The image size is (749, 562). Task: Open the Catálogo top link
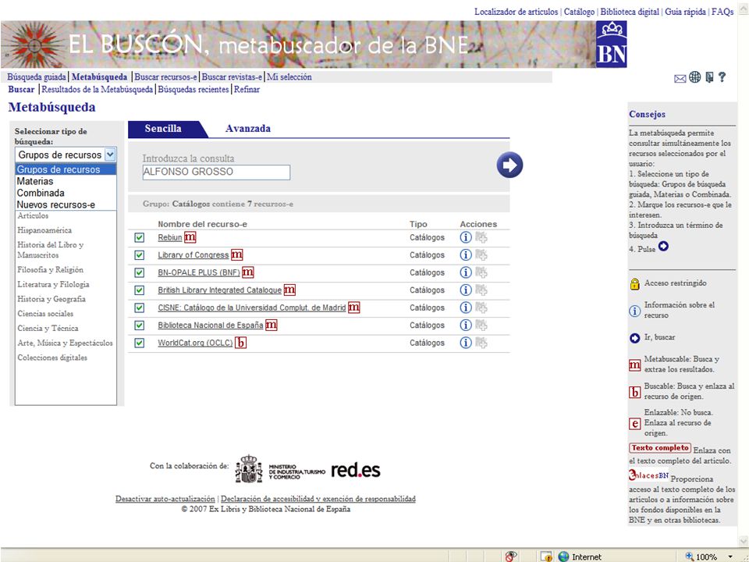579,12
